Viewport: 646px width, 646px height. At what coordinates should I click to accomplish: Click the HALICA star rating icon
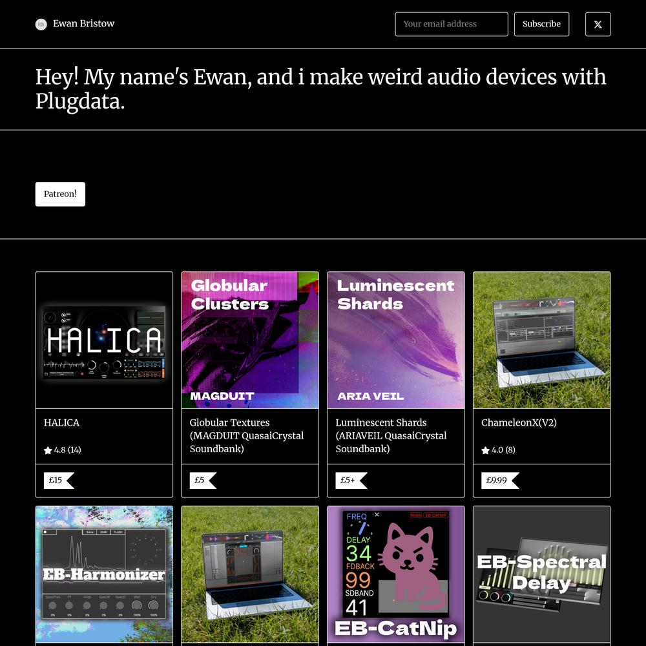tap(48, 450)
